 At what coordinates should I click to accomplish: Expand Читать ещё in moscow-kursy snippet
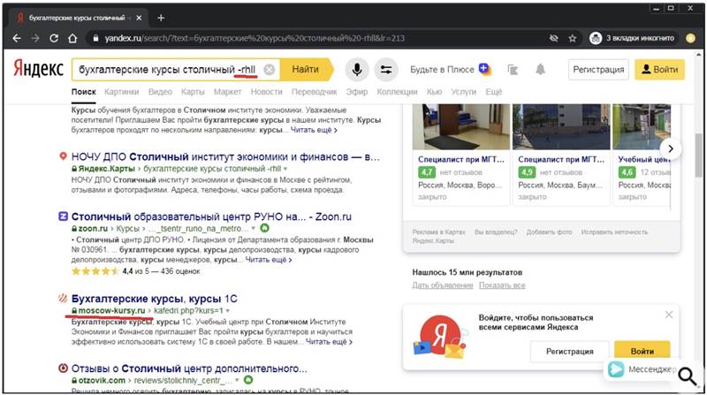[329, 342]
